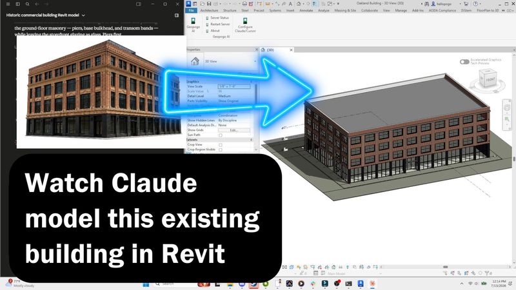The height and width of the screenshot is (290, 516).
Task: Collapse the Graphics section in Properties
Action: [251, 82]
